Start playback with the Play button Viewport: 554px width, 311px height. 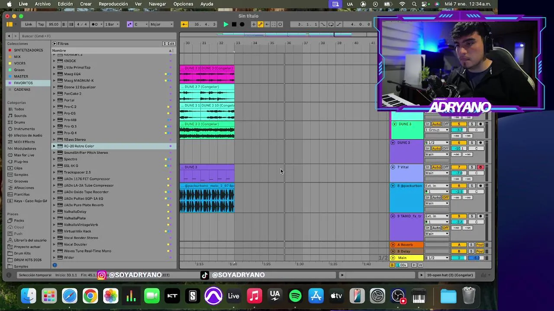tap(225, 24)
